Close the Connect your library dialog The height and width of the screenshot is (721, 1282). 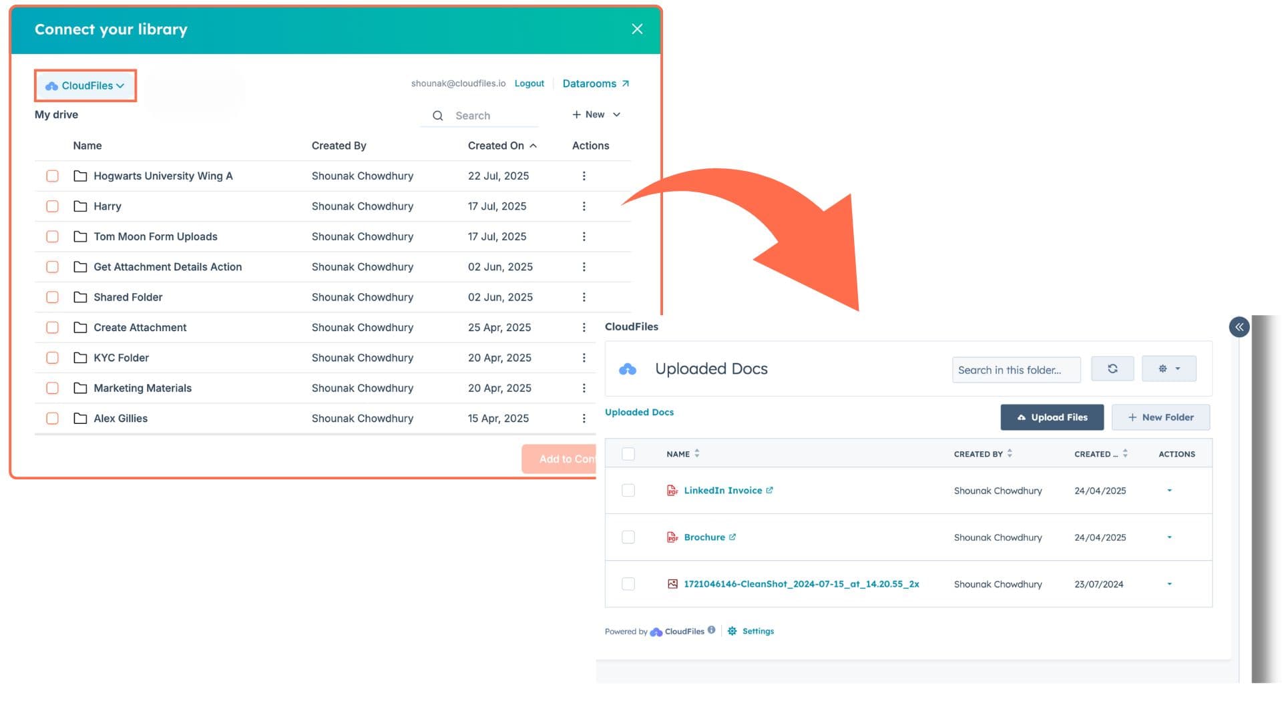click(637, 29)
